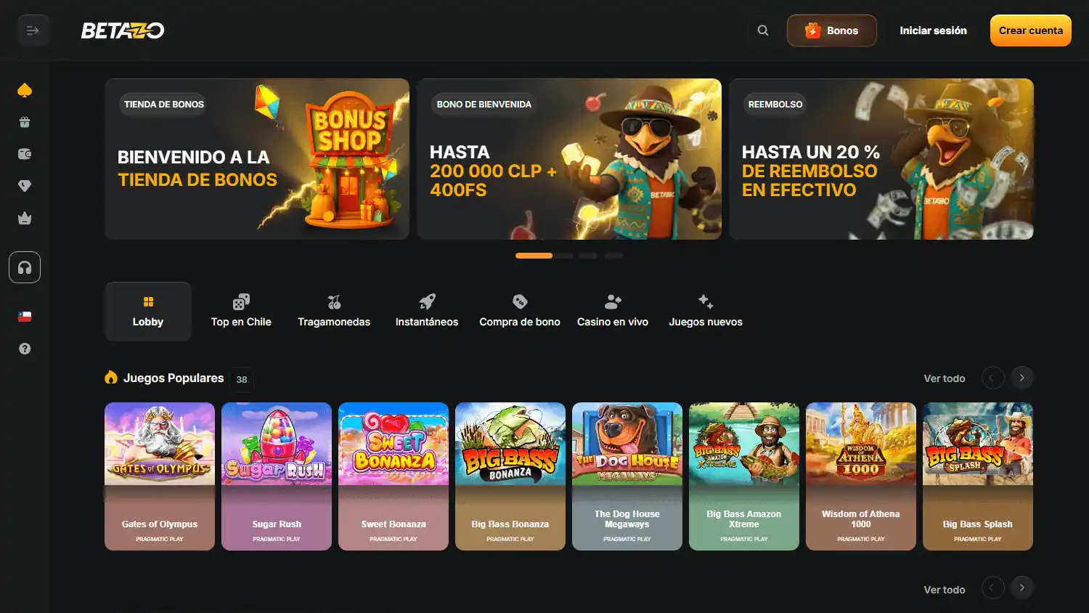The image size is (1089, 613).
Task: Change region via Chile flag icon
Action: coord(25,317)
